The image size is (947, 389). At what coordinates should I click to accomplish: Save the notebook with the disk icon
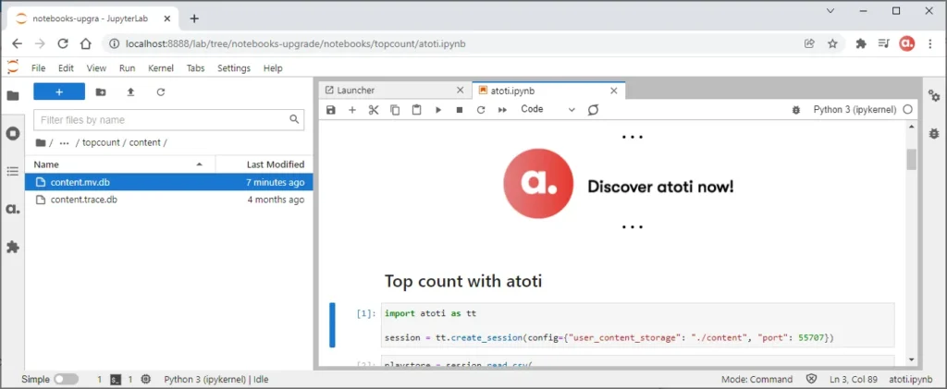[330, 110]
